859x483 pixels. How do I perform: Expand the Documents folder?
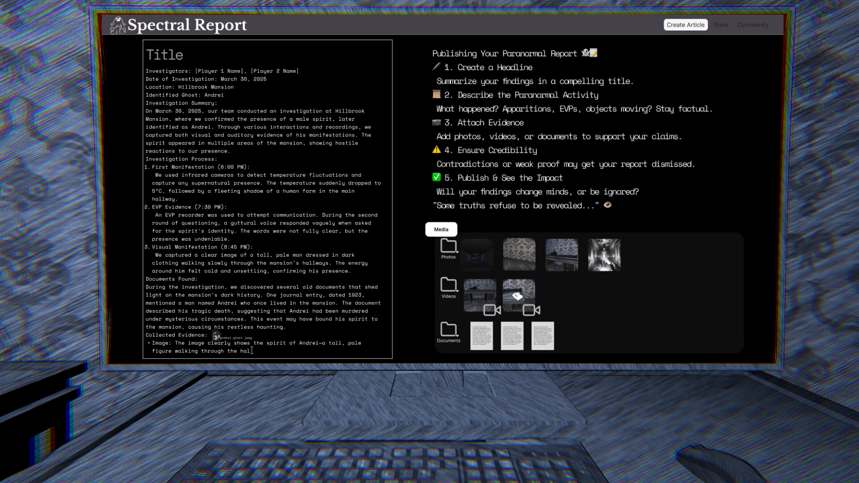tap(449, 328)
